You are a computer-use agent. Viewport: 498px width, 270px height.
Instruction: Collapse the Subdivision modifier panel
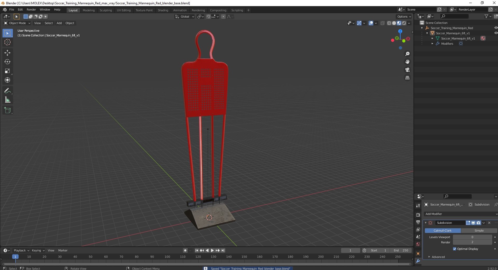click(426, 223)
